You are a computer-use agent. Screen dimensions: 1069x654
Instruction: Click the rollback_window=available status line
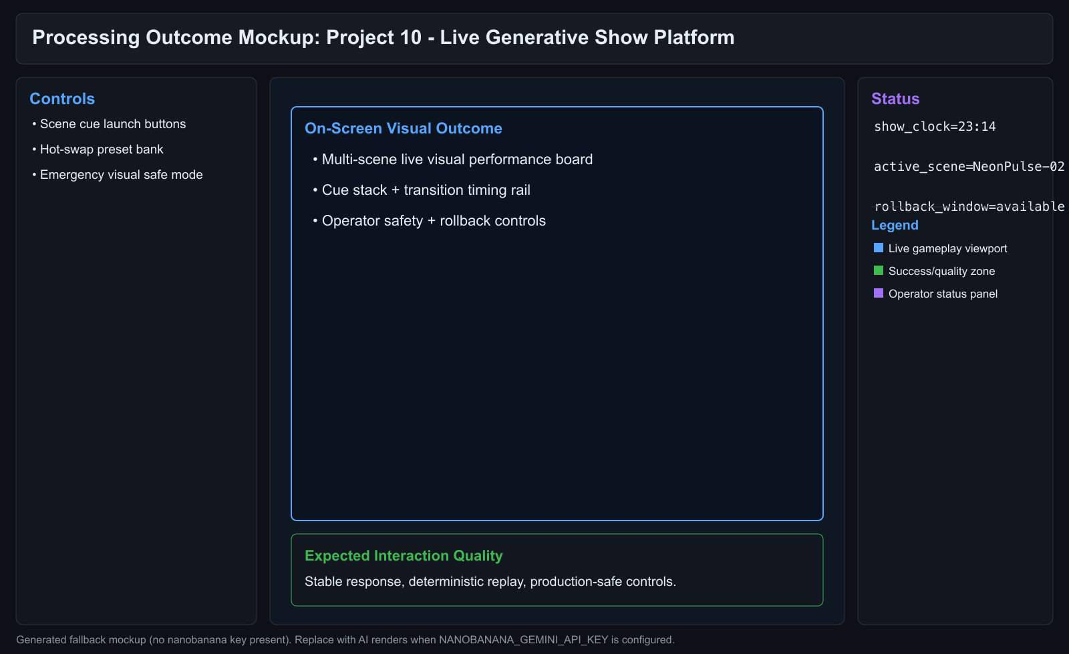point(967,206)
